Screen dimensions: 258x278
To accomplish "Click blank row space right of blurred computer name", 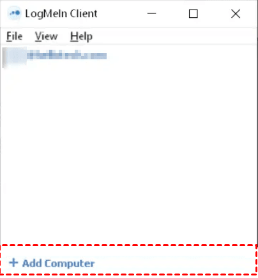I will click(181, 57).
